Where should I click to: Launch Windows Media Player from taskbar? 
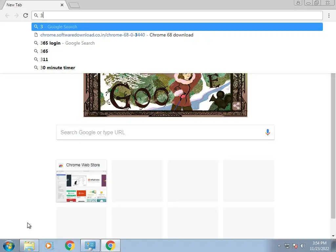tap(49, 245)
